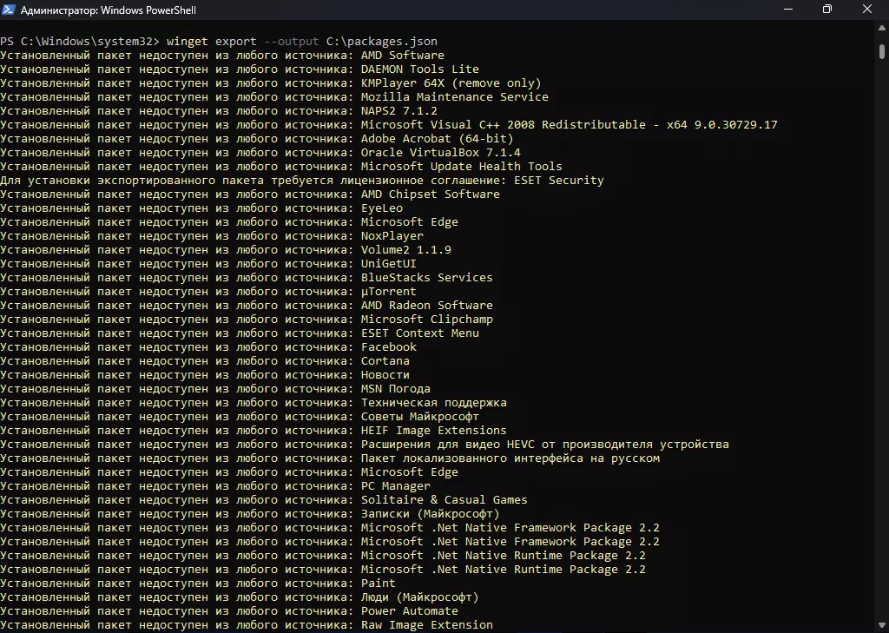Click the Solitaire & Casual Games entry
Image resolution: width=889 pixels, height=633 pixels.
444,500
